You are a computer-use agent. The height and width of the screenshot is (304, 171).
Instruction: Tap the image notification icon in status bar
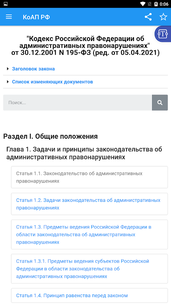(x=6, y=4)
